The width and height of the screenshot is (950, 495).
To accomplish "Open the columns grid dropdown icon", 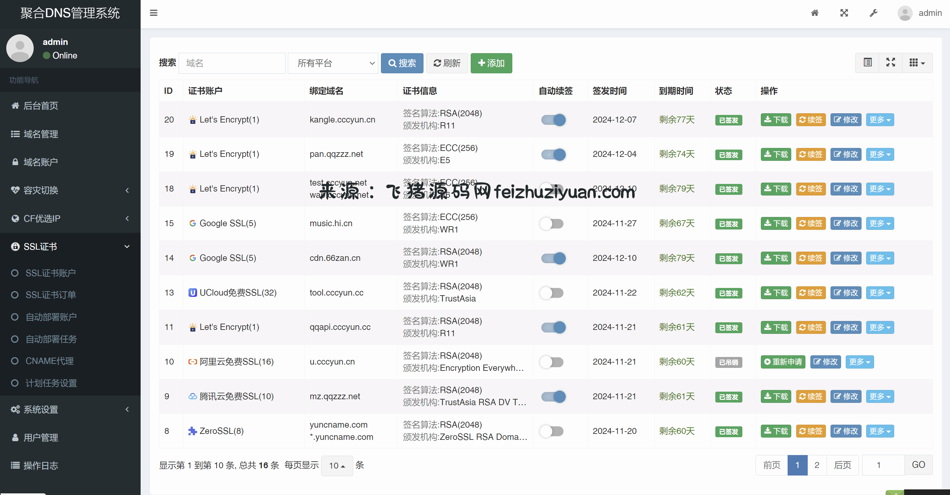I will [x=917, y=63].
